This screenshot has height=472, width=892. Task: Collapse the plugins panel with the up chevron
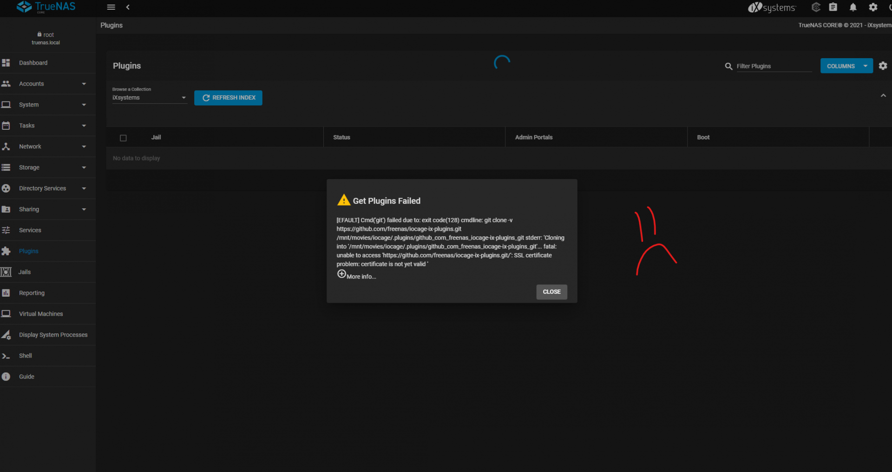[x=883, y=96]
